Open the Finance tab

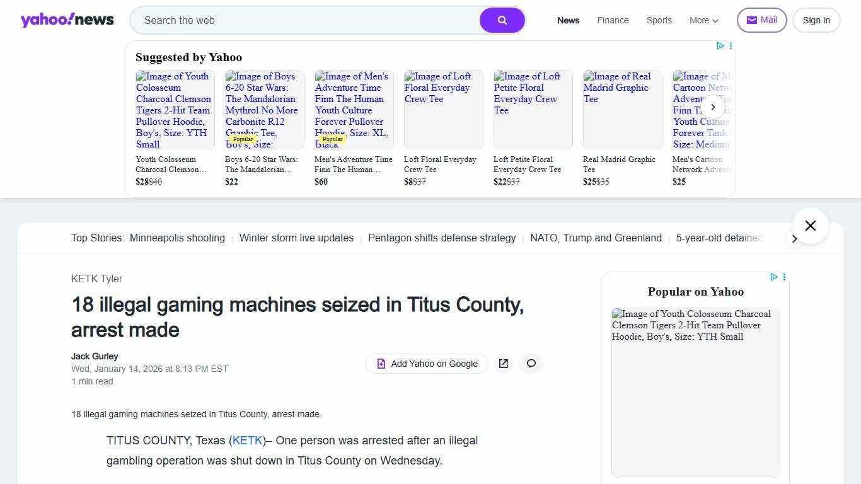coord(613,20)
